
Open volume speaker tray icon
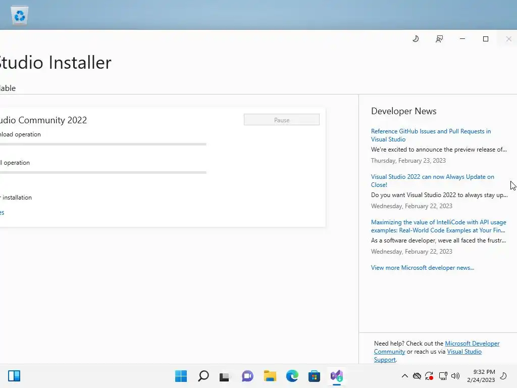point(455,376)
